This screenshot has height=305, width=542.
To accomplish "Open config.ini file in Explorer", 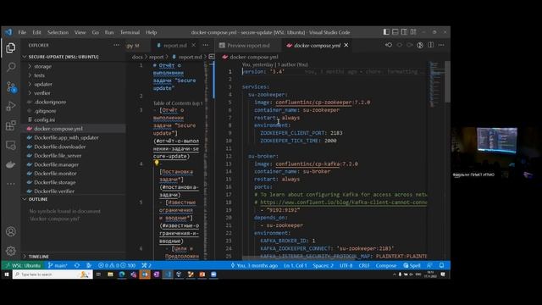I will (44, 119).
